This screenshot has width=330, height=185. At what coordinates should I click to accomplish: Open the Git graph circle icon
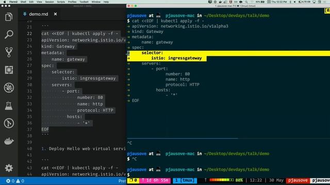click(9, 123)
